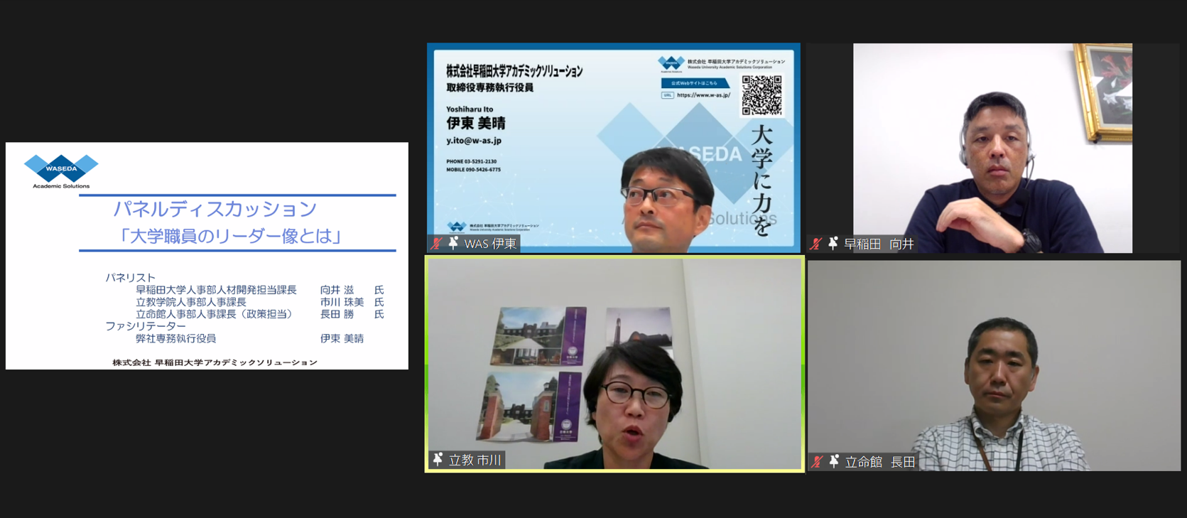The image size is (1187, 518).
Task: Click the 伊東 美晴 name on the business card
Action: click(x=476, y=123)
